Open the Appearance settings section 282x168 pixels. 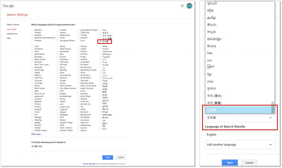tap(12, 34)
